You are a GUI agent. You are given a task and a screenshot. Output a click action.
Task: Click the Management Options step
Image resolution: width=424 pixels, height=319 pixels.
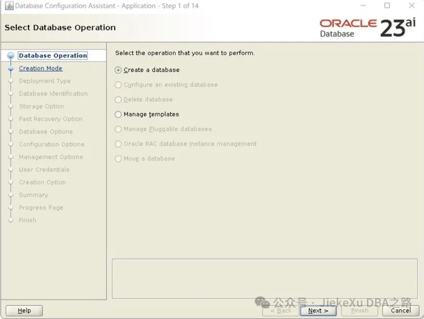tap(51, 157)
